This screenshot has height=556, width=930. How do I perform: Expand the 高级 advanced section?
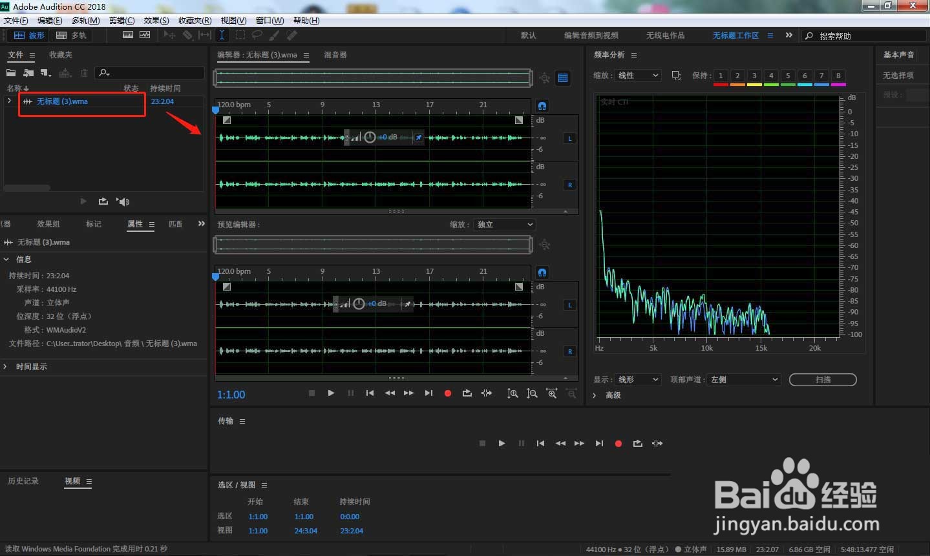click(595, 395)
